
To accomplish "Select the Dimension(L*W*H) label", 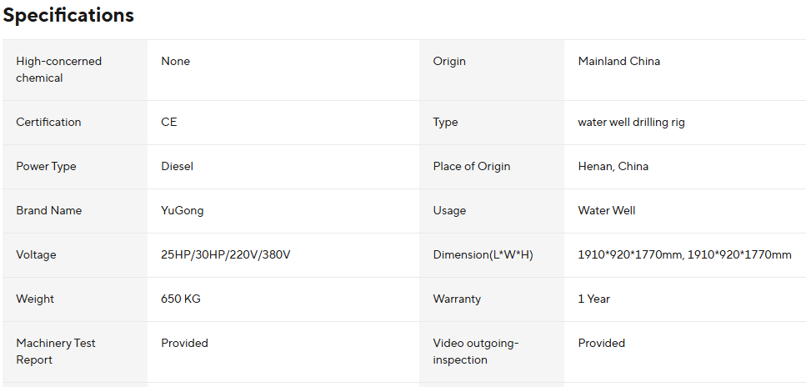I will pos(483,254).
